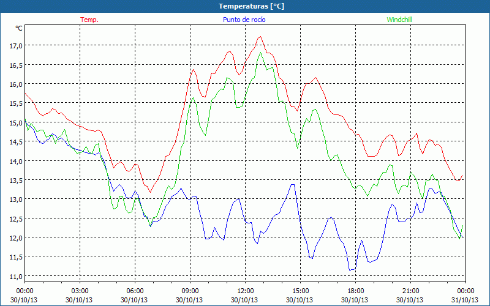This screenshot has height=306, width=490.
Task: Click the 13,5 y-axis value
Action: pos(17,181)
